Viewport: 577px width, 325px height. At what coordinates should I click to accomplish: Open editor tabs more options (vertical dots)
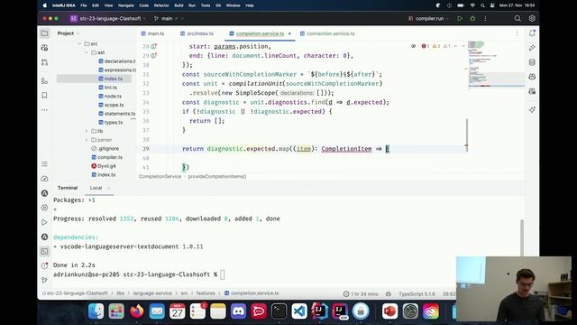517,33
